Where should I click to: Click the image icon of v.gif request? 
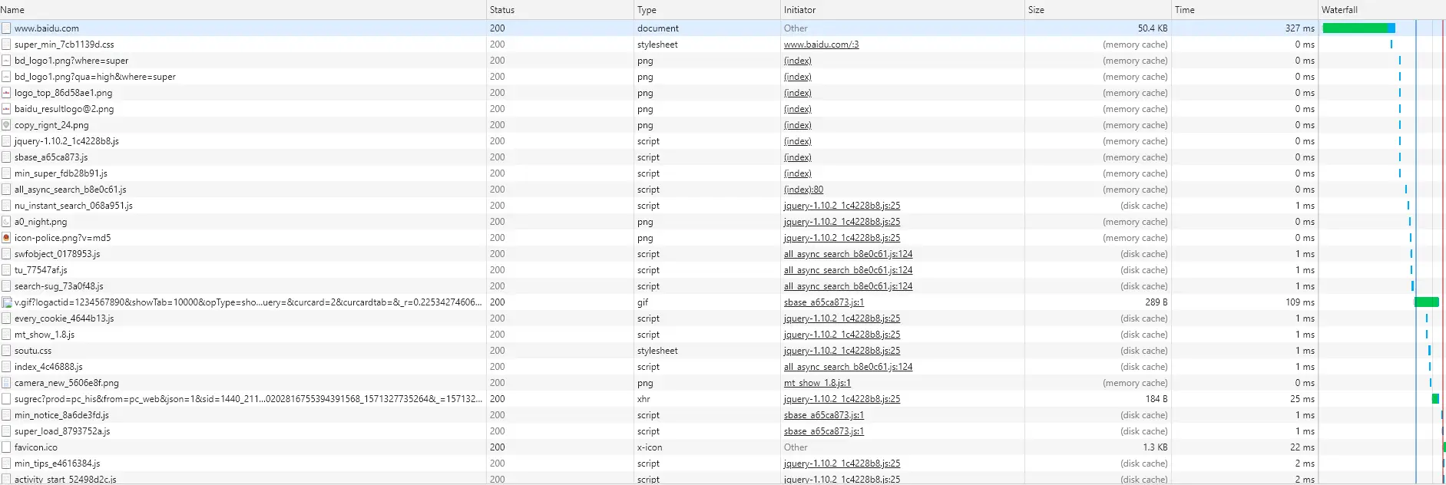tap(7, 302)
